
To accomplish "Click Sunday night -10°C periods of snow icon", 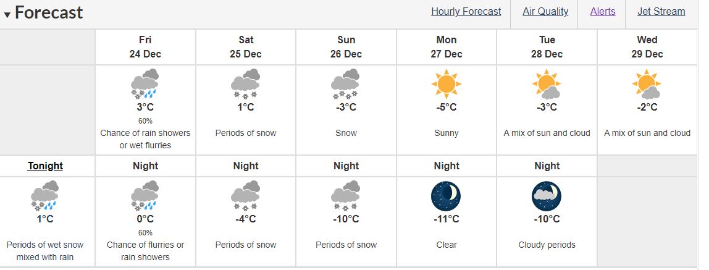I will tap(346, 196).
